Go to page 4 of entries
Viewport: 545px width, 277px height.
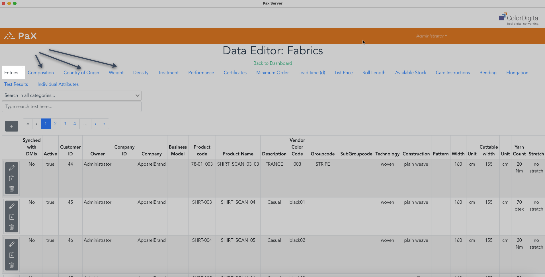point(75,124)
